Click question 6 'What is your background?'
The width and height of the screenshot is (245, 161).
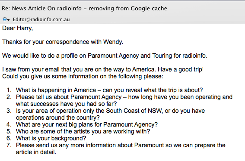[51, 138]
